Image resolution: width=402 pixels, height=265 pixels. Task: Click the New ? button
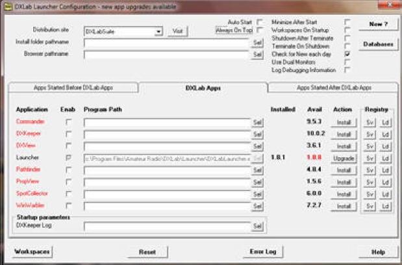pyautogui.click(x=379, y=24)
